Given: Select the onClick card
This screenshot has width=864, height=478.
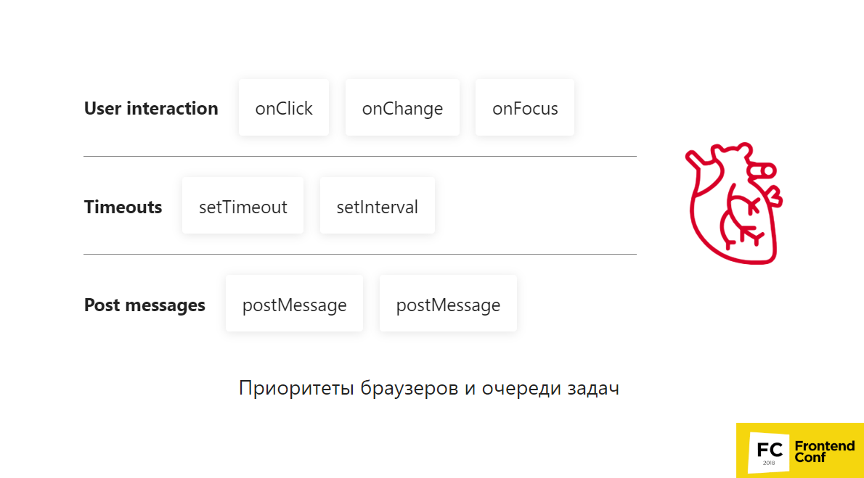Looking at the screenshot, I should pos(284,108).
